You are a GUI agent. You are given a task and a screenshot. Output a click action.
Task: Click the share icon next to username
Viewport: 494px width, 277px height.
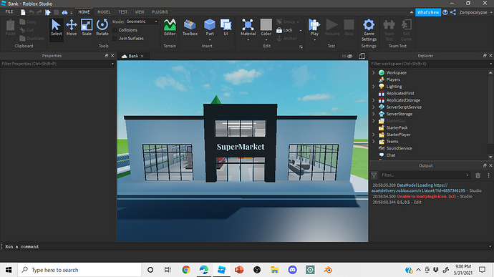tap(453, 12)
